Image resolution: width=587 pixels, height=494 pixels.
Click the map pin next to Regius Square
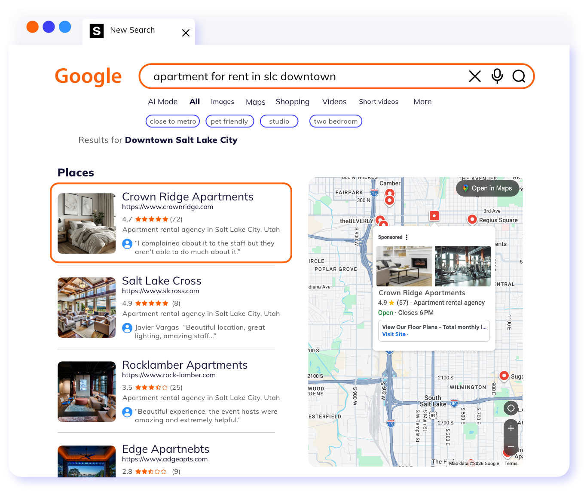(472, 219)
